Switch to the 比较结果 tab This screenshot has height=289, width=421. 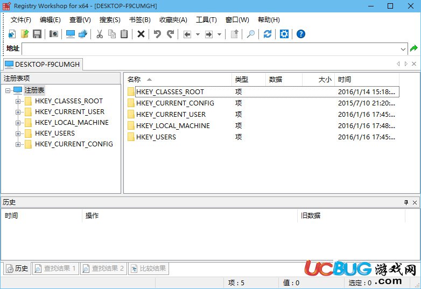point(149,269)
